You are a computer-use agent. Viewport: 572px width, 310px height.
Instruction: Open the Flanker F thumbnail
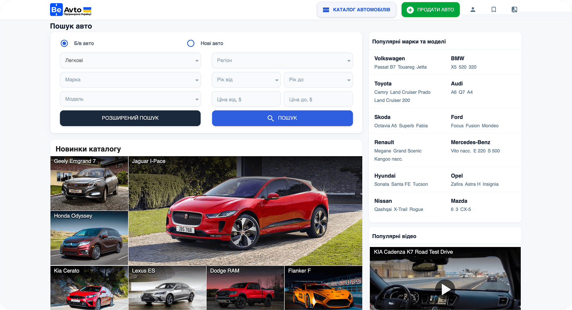coord(323,288)
